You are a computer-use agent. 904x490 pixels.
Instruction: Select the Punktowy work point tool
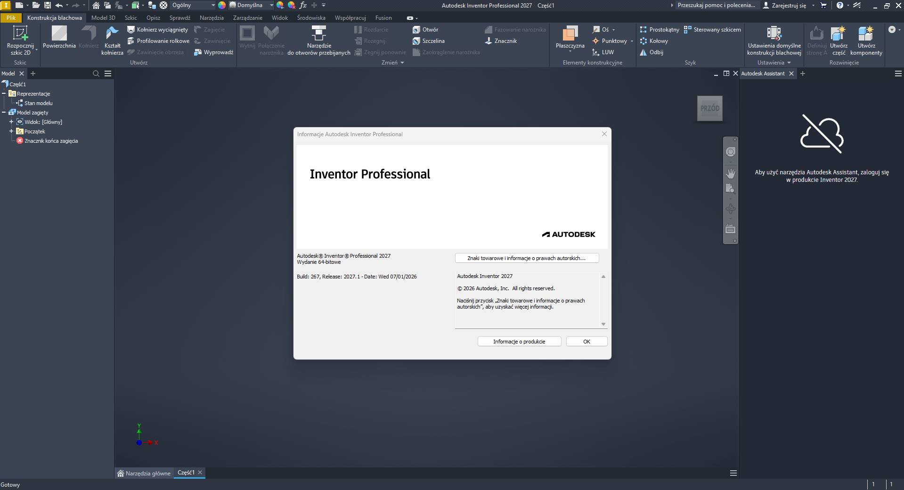(610, 41)
